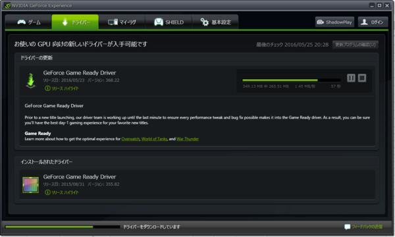Check for updates with 更新プログラムの確認 button
The width and height of the screenshot is (395, 237).
355,45
